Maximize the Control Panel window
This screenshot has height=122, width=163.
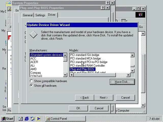(138, 9)
